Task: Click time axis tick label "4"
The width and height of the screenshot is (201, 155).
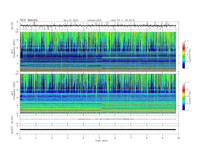Action: (x=83, y=138)
